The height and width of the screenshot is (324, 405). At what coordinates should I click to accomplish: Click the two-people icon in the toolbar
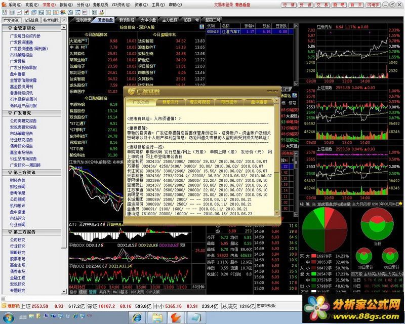pyautogui.click(x=63, y=12)
